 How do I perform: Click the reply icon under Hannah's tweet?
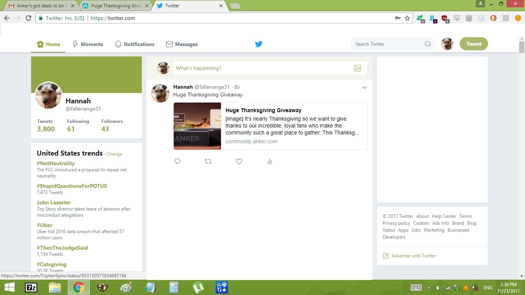click(177, 161)
